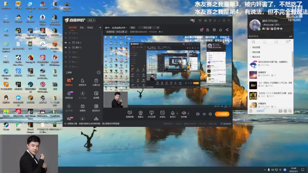Click the microphone icon in bottom toolbar
Viewport: 308px width, 173px height.
(172, 114)
